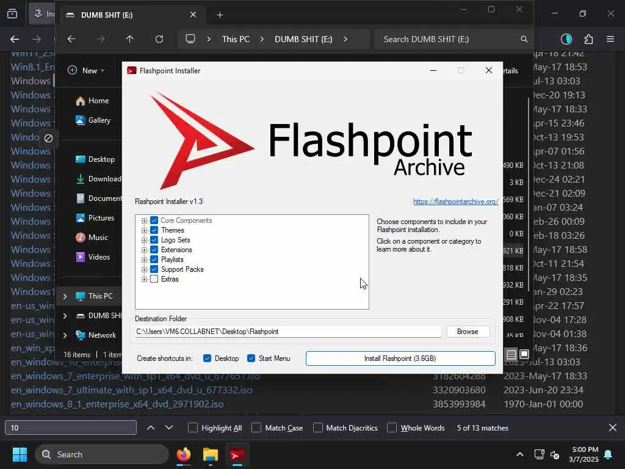Screen dimensions: 625x469
Task: Click the Firefox tab overview icon
Action: point(12,14)
